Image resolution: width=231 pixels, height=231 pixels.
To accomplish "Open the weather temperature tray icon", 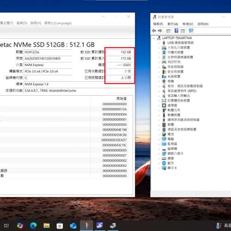I will (x=219, y=226).
